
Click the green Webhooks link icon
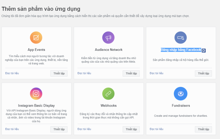(x=108, y=93)
